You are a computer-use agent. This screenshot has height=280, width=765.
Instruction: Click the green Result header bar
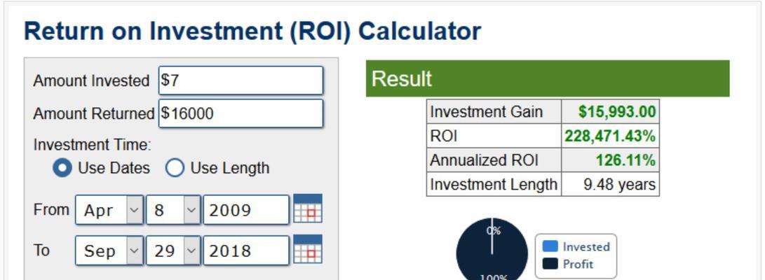pos(548,78)
